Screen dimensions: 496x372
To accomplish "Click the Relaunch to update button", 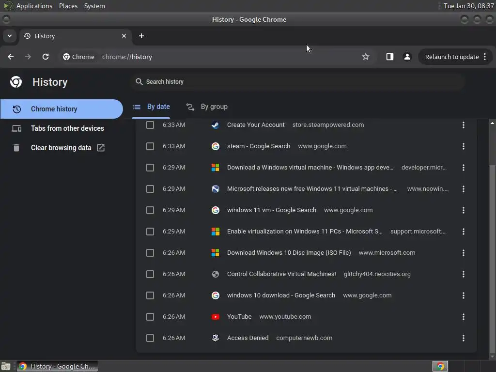I will 452,57.
